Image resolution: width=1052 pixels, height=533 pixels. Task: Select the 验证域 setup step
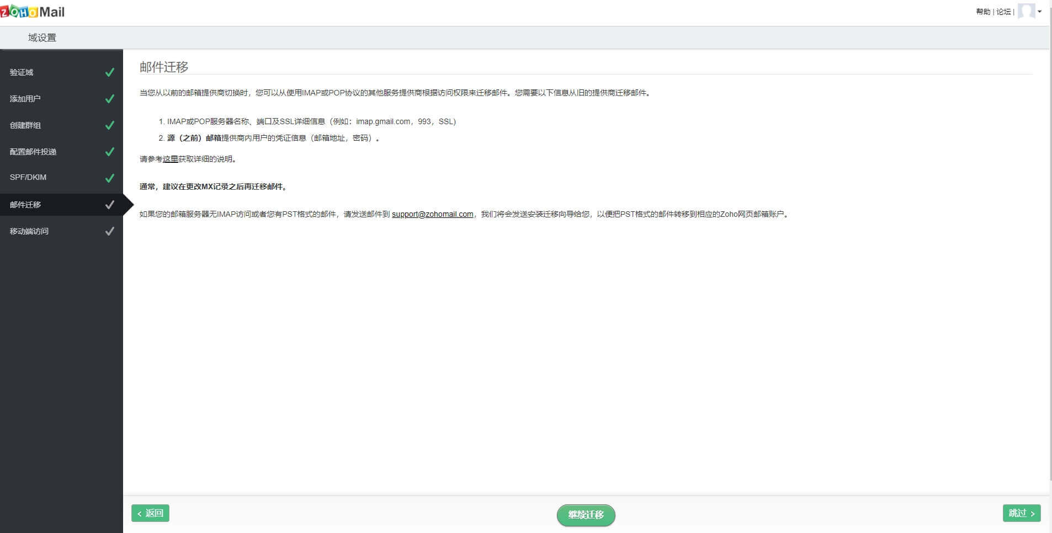coord(22,72)
